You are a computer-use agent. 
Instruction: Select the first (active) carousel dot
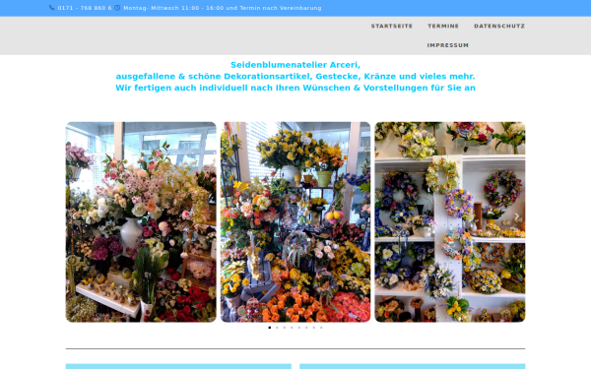[270, 328]
